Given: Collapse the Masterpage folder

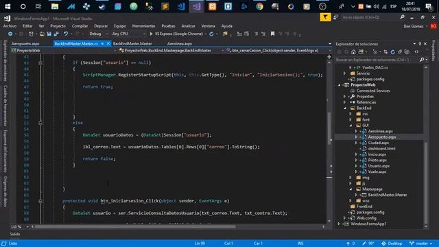Looking at the screenshot, I should click(351, 189).
